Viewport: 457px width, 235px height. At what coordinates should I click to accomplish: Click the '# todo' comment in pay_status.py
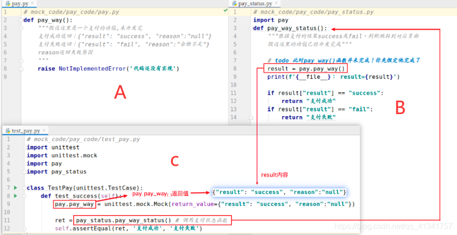pos(344,60)
